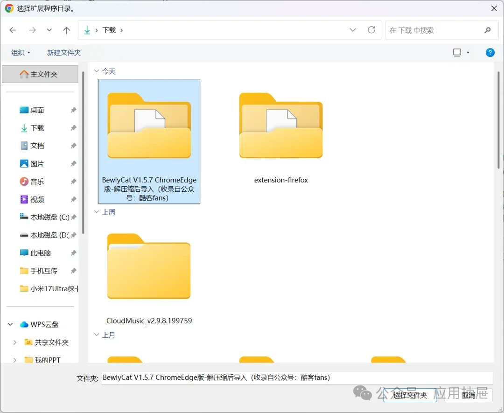
Task: Click the download icon in address bar
Action: click(x=87, y=30)
